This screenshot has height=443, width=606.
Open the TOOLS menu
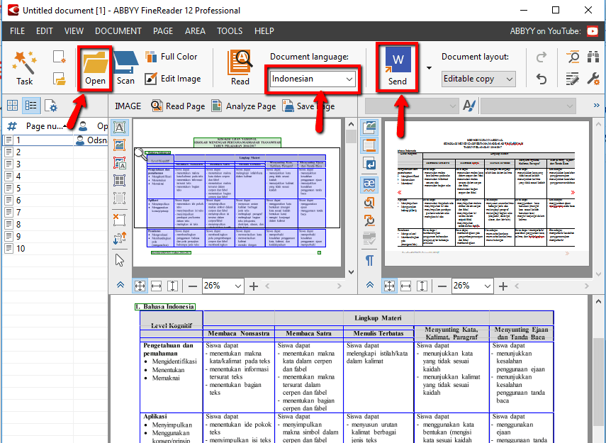click(x=230, y=30)
